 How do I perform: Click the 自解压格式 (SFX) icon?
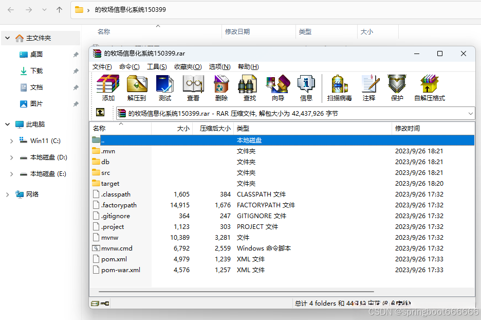(430, 88)
